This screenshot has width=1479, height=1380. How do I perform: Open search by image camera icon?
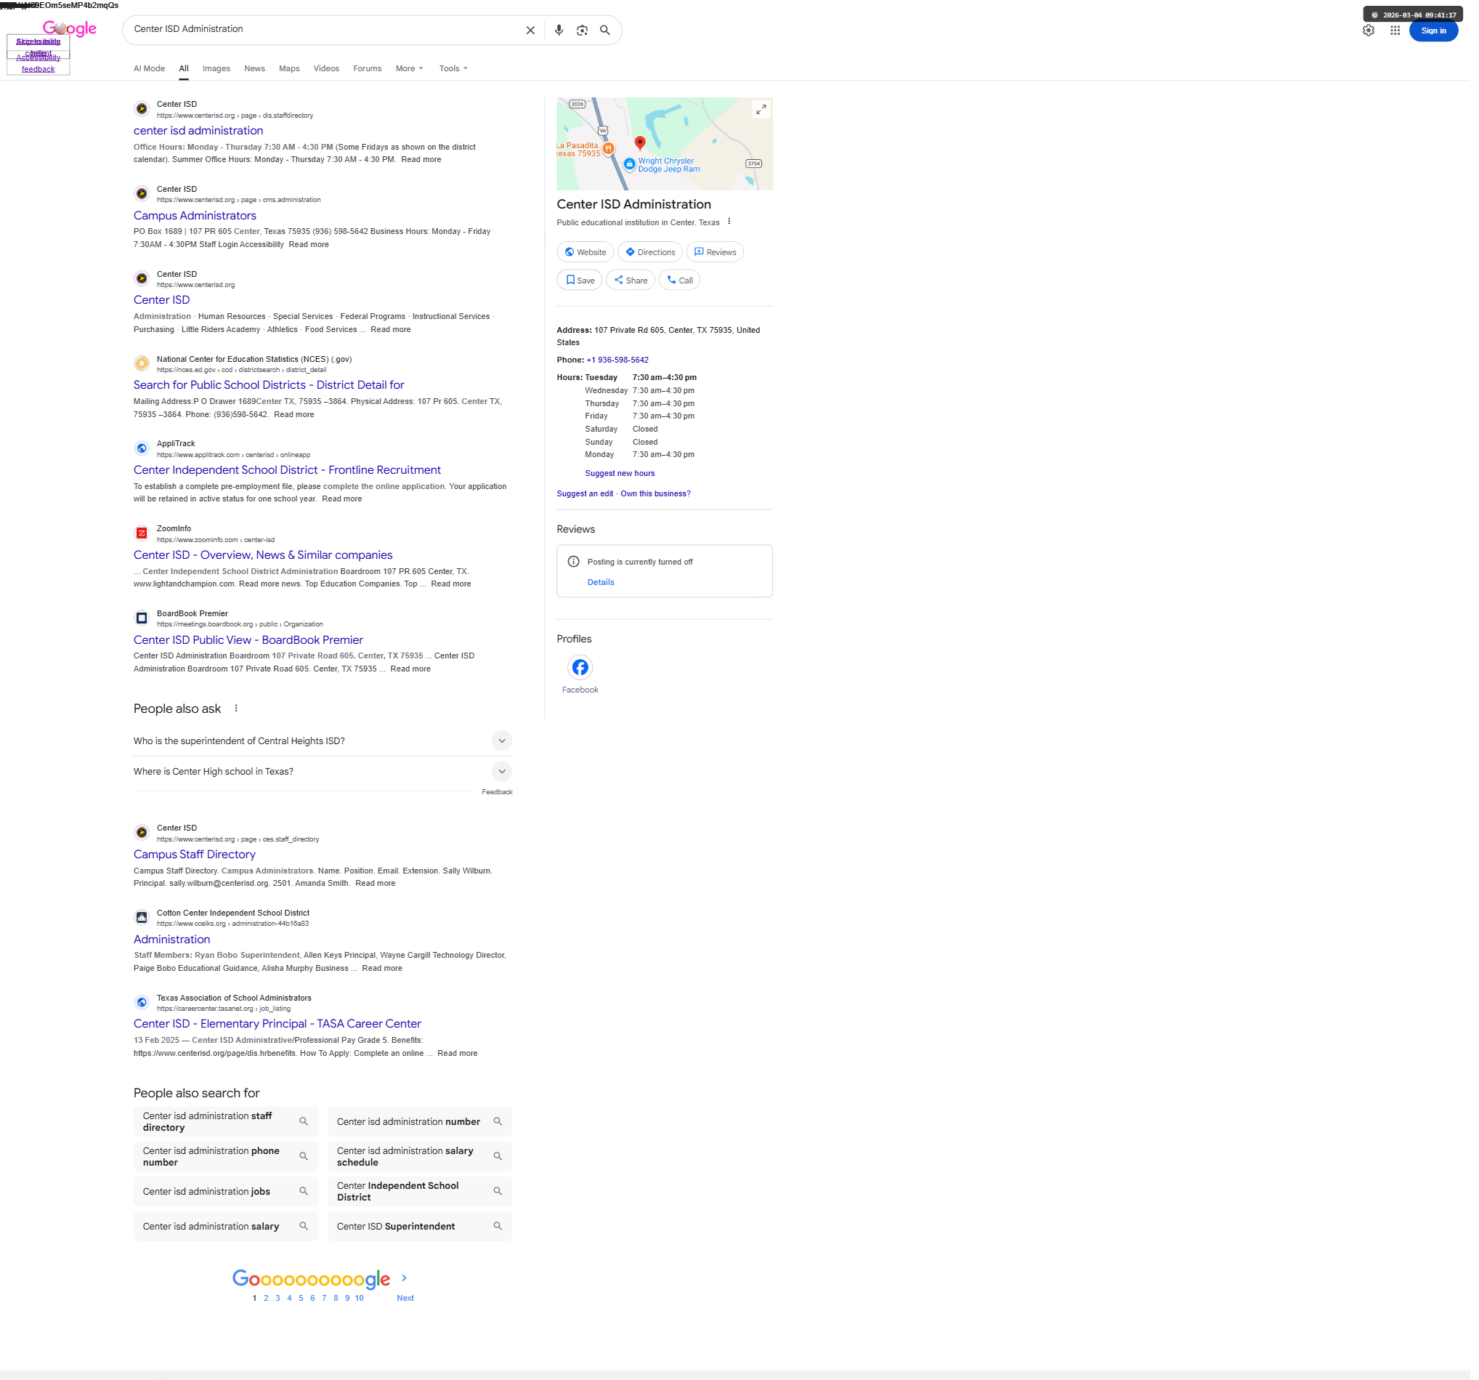tap(582, 31)
